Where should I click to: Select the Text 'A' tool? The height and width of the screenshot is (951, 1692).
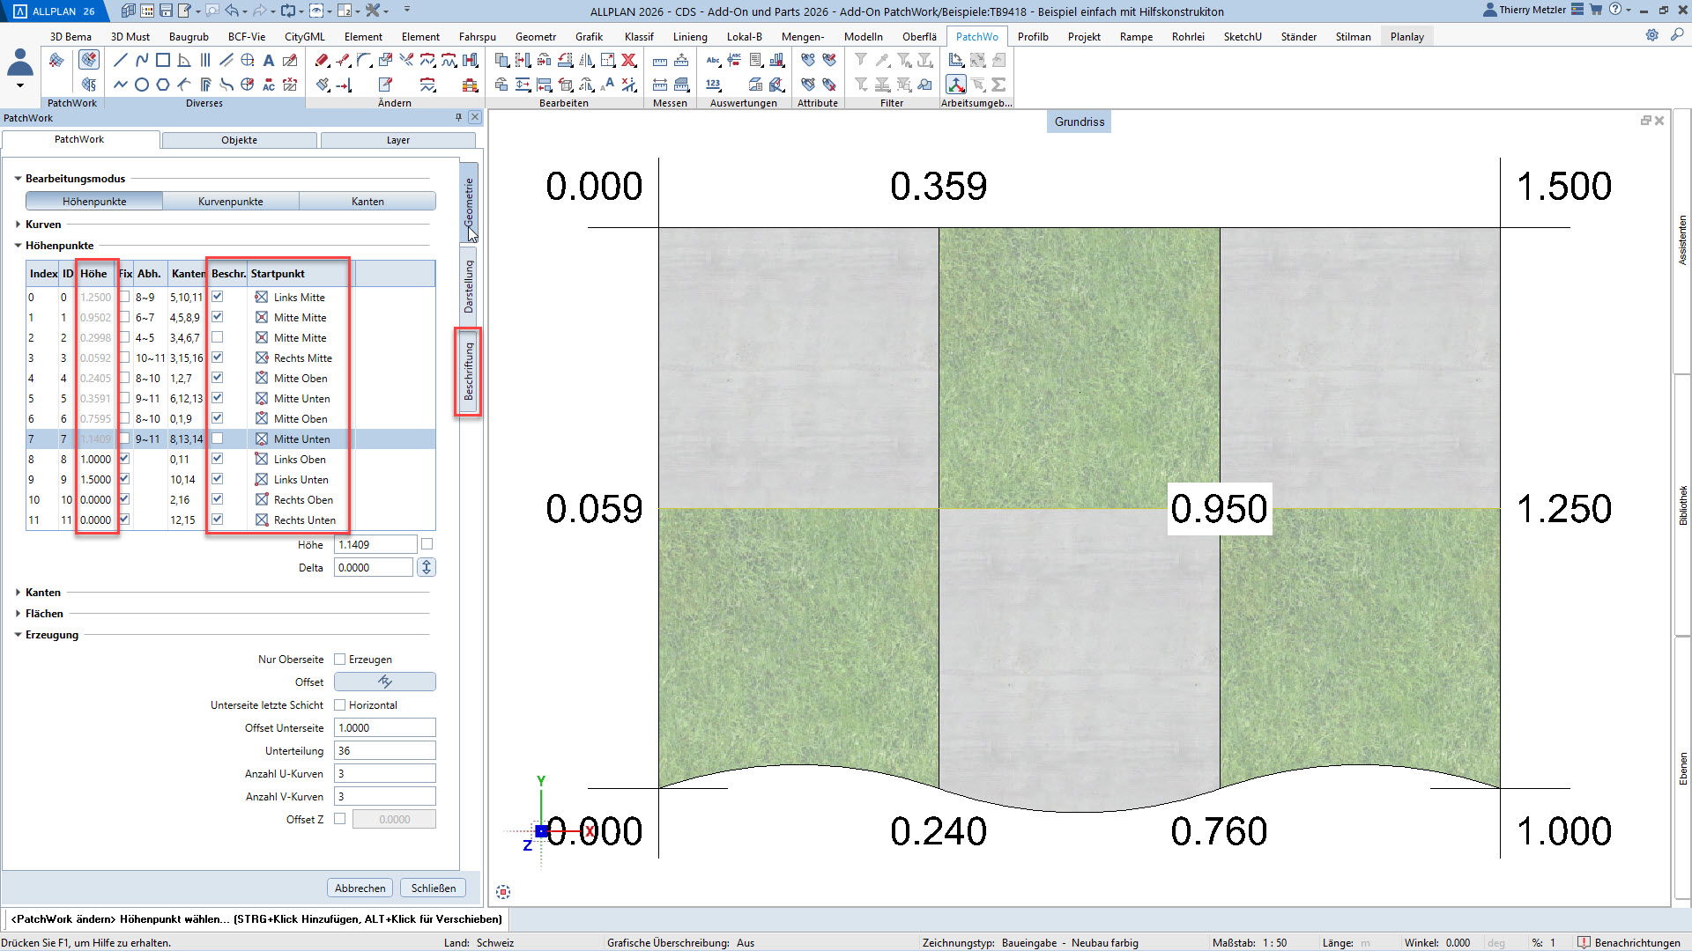click(x=269, y=61)
